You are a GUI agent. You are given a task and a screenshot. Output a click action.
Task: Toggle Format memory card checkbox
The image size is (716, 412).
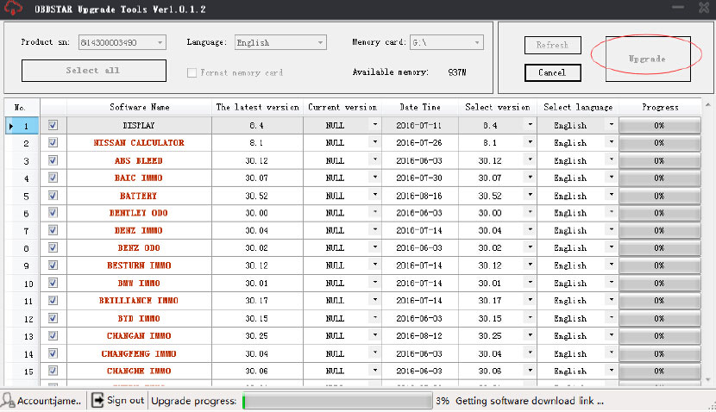click(x=192, y=72)
